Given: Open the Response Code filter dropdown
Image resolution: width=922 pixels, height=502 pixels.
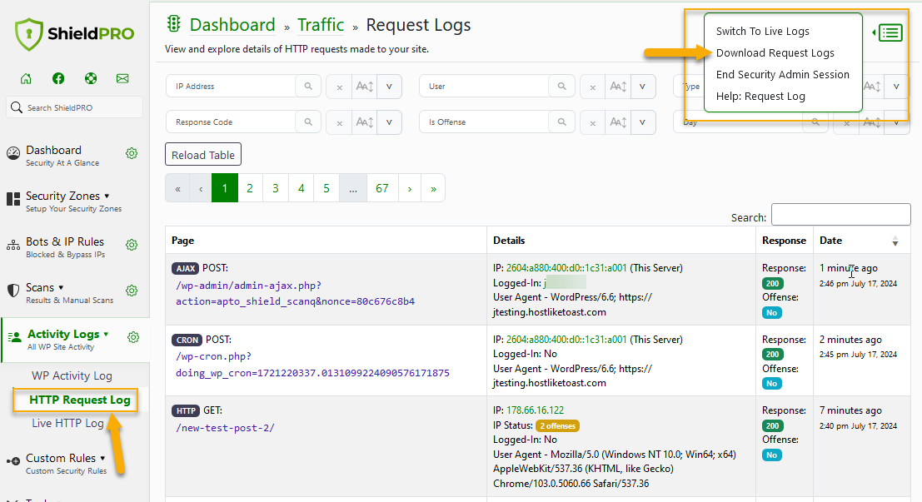Looking at the screenshot, I should pos(389,122).
